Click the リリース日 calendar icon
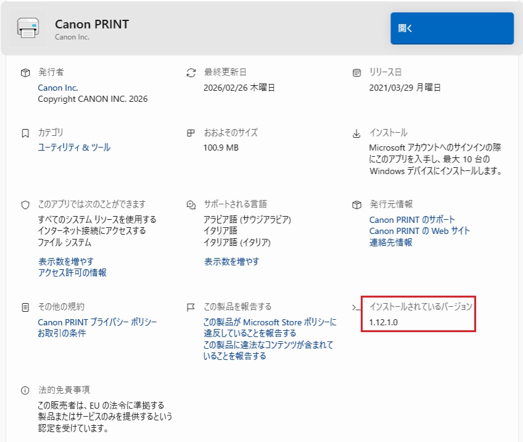Image resolution: width=523 pixels, height=442 pixels. click(x=356, y=73)
